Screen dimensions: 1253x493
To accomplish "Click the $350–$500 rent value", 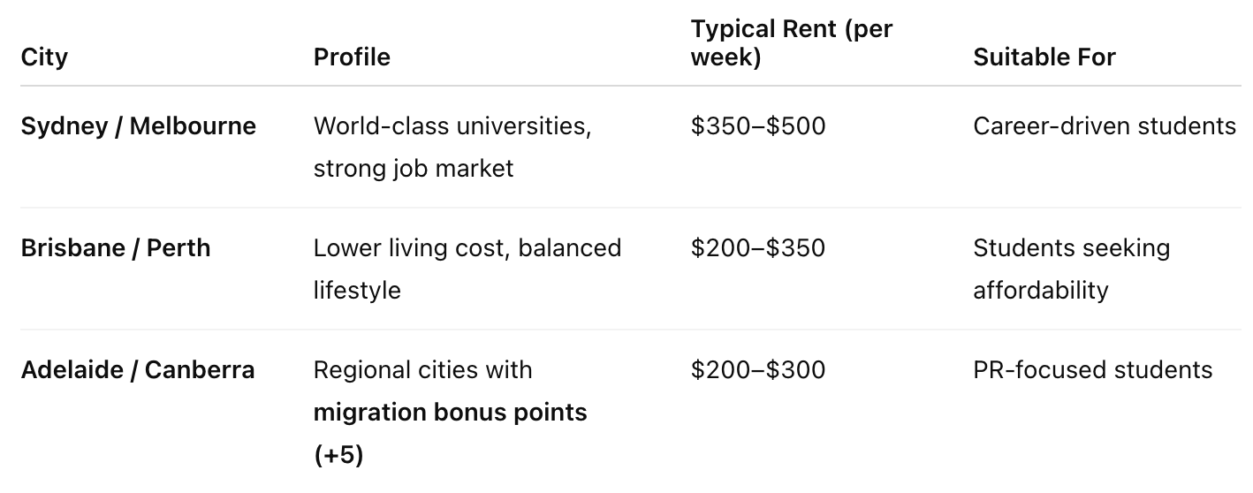I will point(757,126).
